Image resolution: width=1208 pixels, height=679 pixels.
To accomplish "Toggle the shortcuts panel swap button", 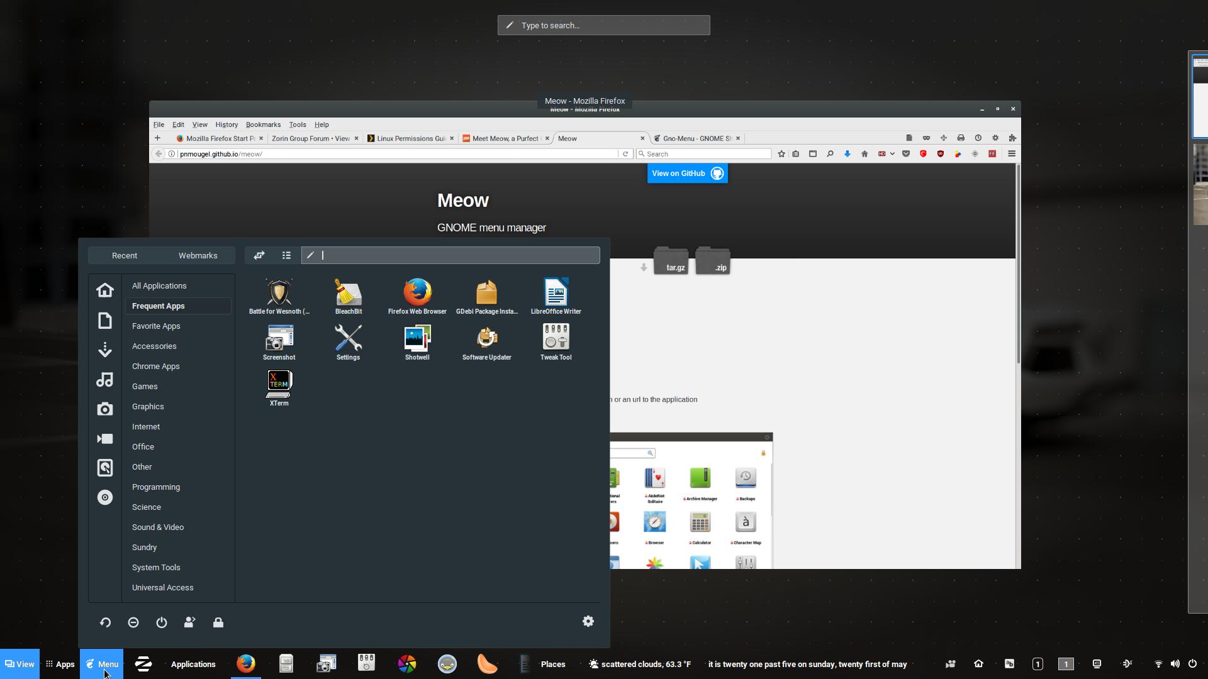I will 259,255.
